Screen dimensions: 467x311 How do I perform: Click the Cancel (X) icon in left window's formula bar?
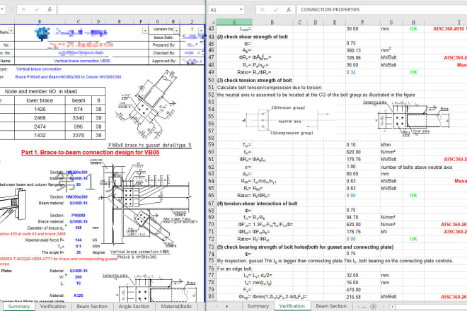click(23, 9)
